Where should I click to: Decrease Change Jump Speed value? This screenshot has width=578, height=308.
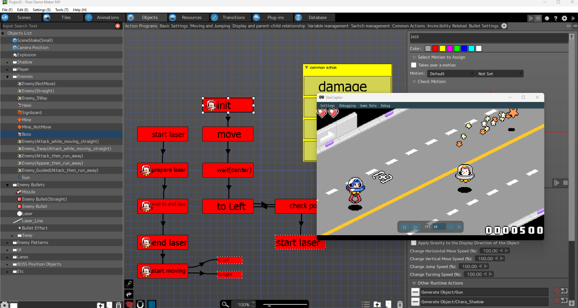[x=480, y=267]
